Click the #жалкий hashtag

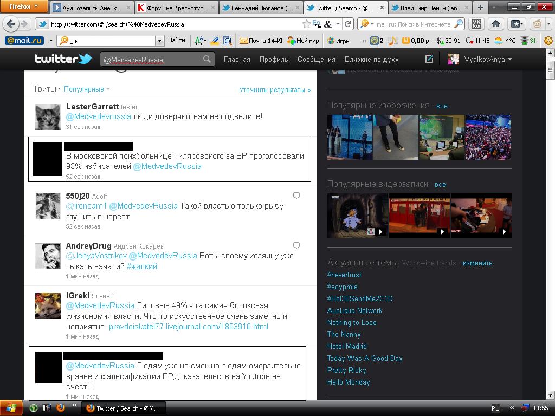pyautogui.click(x=141, y=266)
